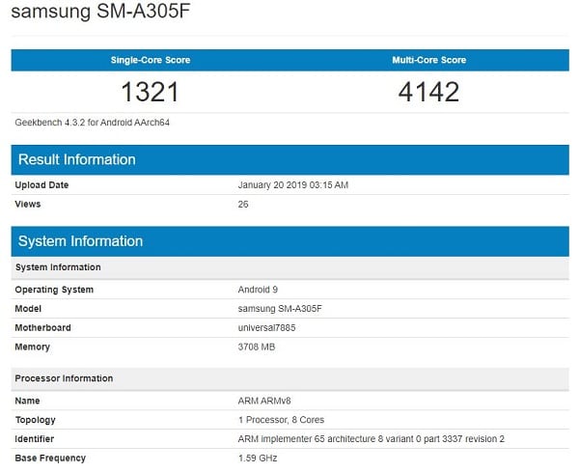Click the Identifier label
The height and width of the screenshot is (473, 579).
pyautogui.click(x=35, y=439)
